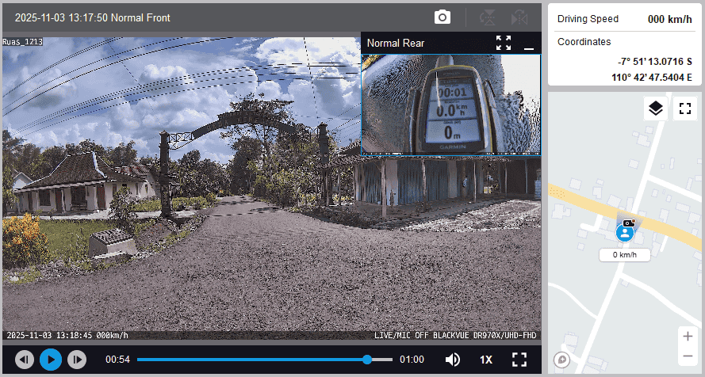Mute the video audio
This screenshot has width=705, height=377.
pos(453,360)
